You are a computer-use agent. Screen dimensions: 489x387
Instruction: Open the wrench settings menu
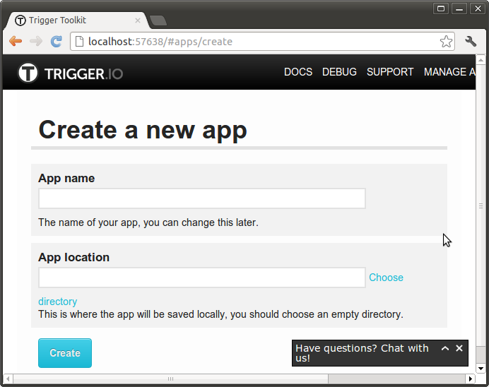click(471, 41)
